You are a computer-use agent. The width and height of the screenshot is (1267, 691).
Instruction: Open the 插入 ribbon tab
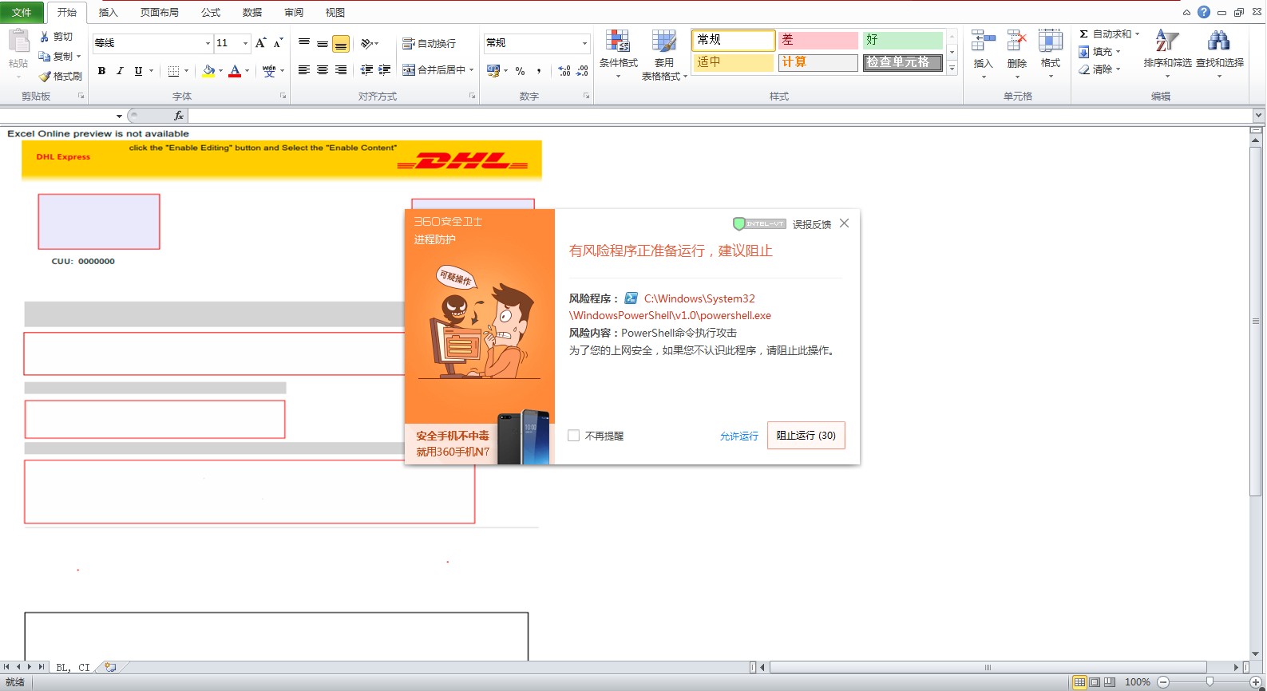(108, 12)
